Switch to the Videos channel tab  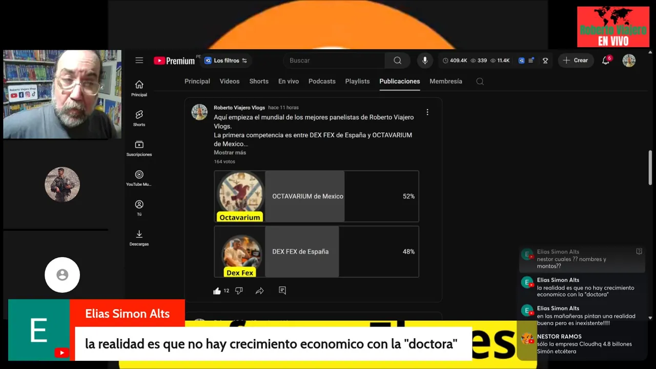pyautogui.click(x=230, y=81)
